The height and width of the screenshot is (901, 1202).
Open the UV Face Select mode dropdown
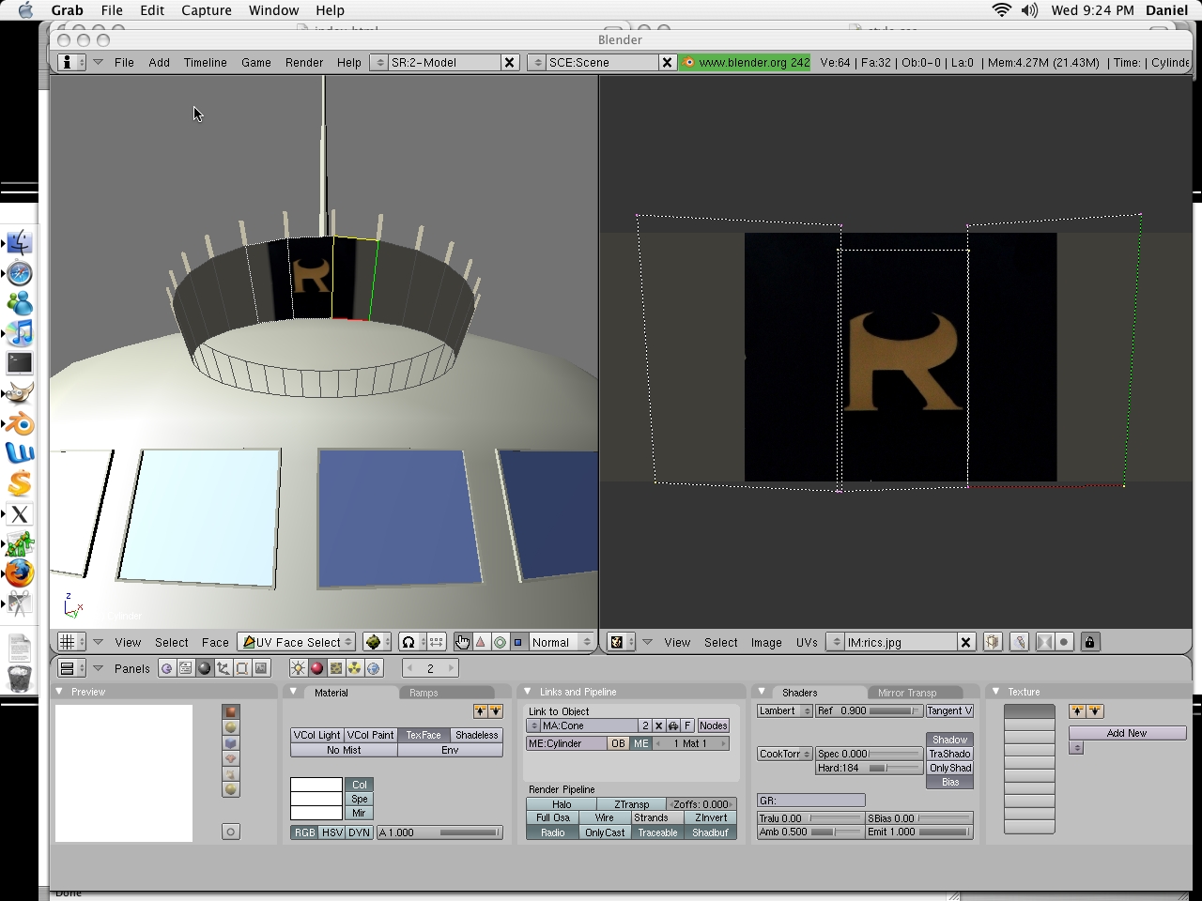pyautogui.click(x=297, y=642)
